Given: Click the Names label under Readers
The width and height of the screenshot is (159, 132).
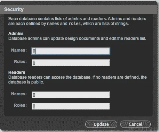Looking at the screenshot, I should tap(19, 94).
